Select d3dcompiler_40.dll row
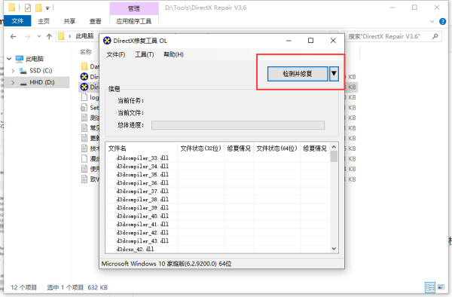Viewport: 452px width, 297px height. (218, 216)
